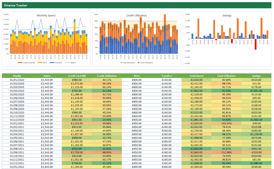Select the Transfers column header

(x=167, y=76)
